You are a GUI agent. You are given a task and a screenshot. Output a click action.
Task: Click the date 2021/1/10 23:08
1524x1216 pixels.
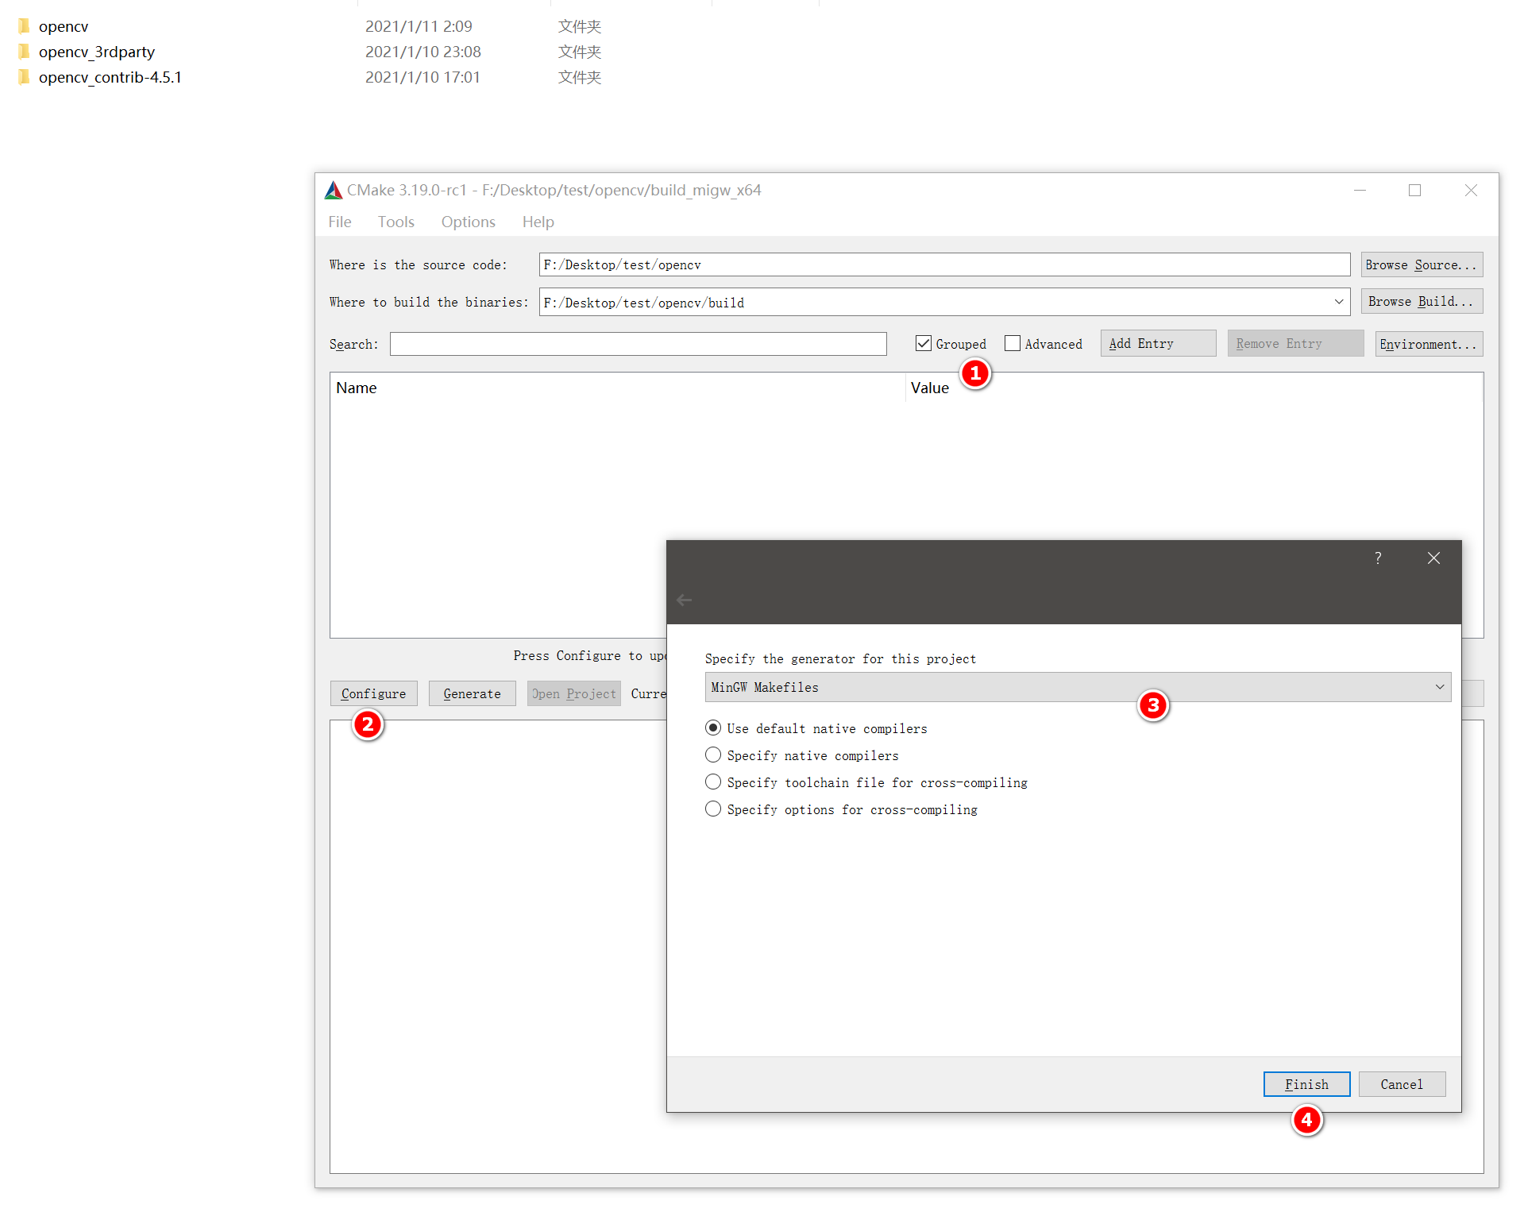[423, 52]
